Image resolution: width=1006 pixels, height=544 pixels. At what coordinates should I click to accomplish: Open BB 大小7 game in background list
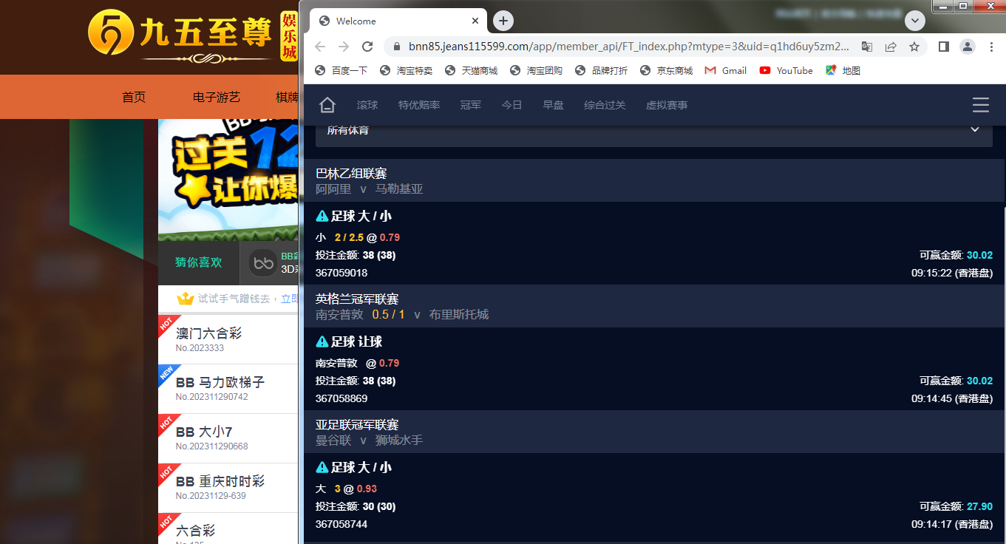[x=204, y=432]
